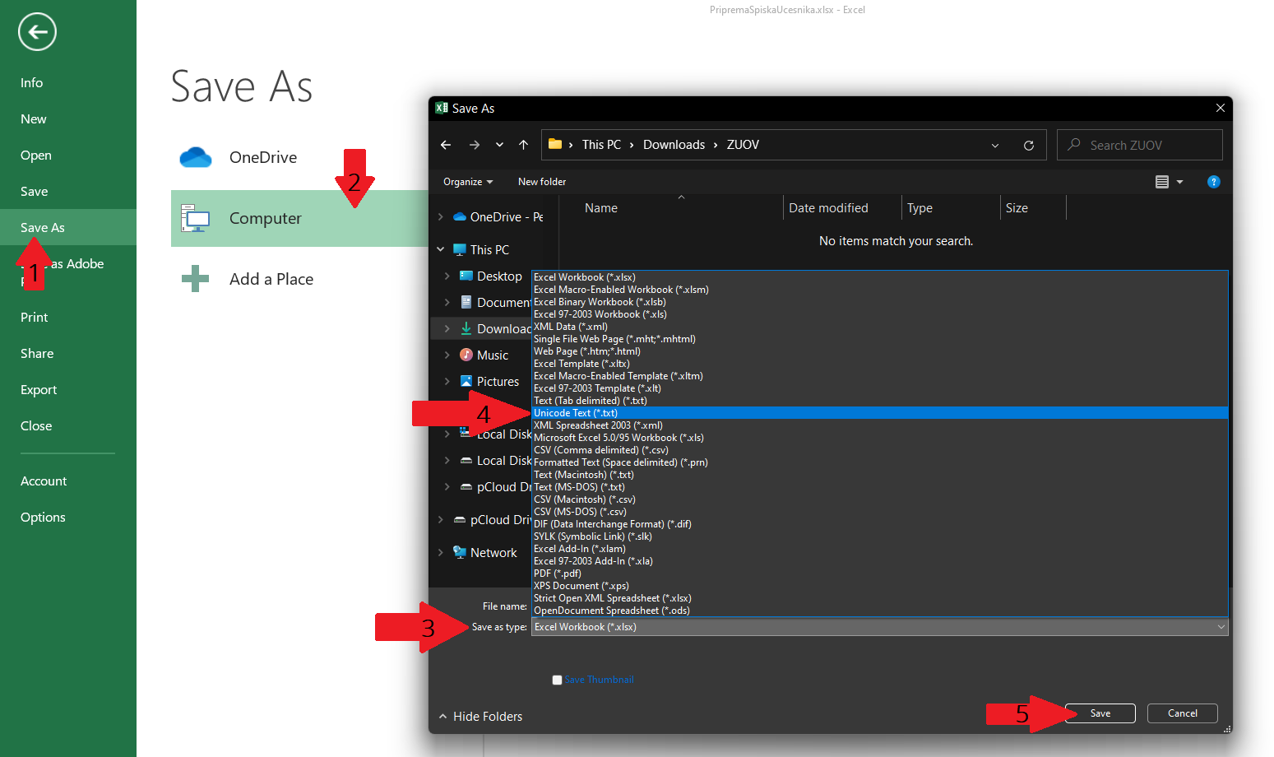Select PDF (*.pdf) file type

(x=880, y=574)
